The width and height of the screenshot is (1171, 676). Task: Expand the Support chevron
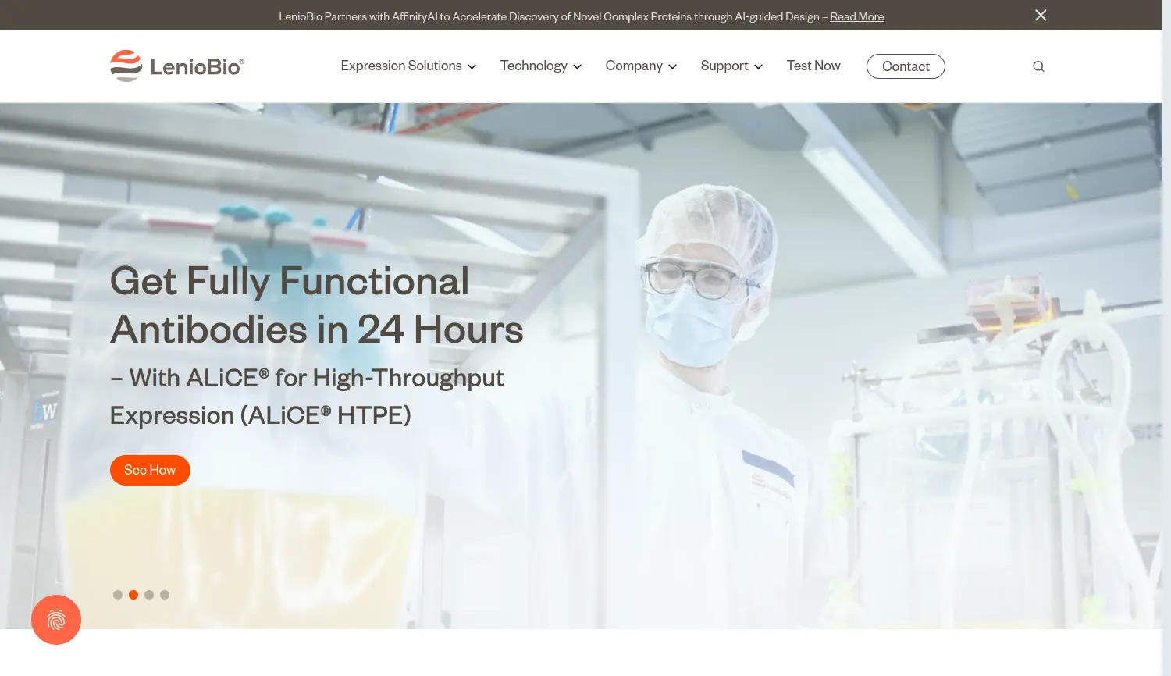[x=758, y=66]
